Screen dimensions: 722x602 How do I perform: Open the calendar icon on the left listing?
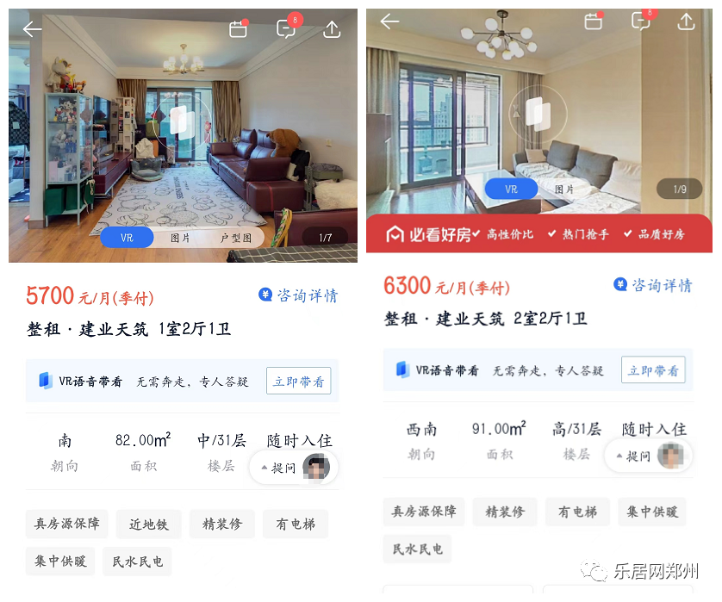(x=239, y=29)
